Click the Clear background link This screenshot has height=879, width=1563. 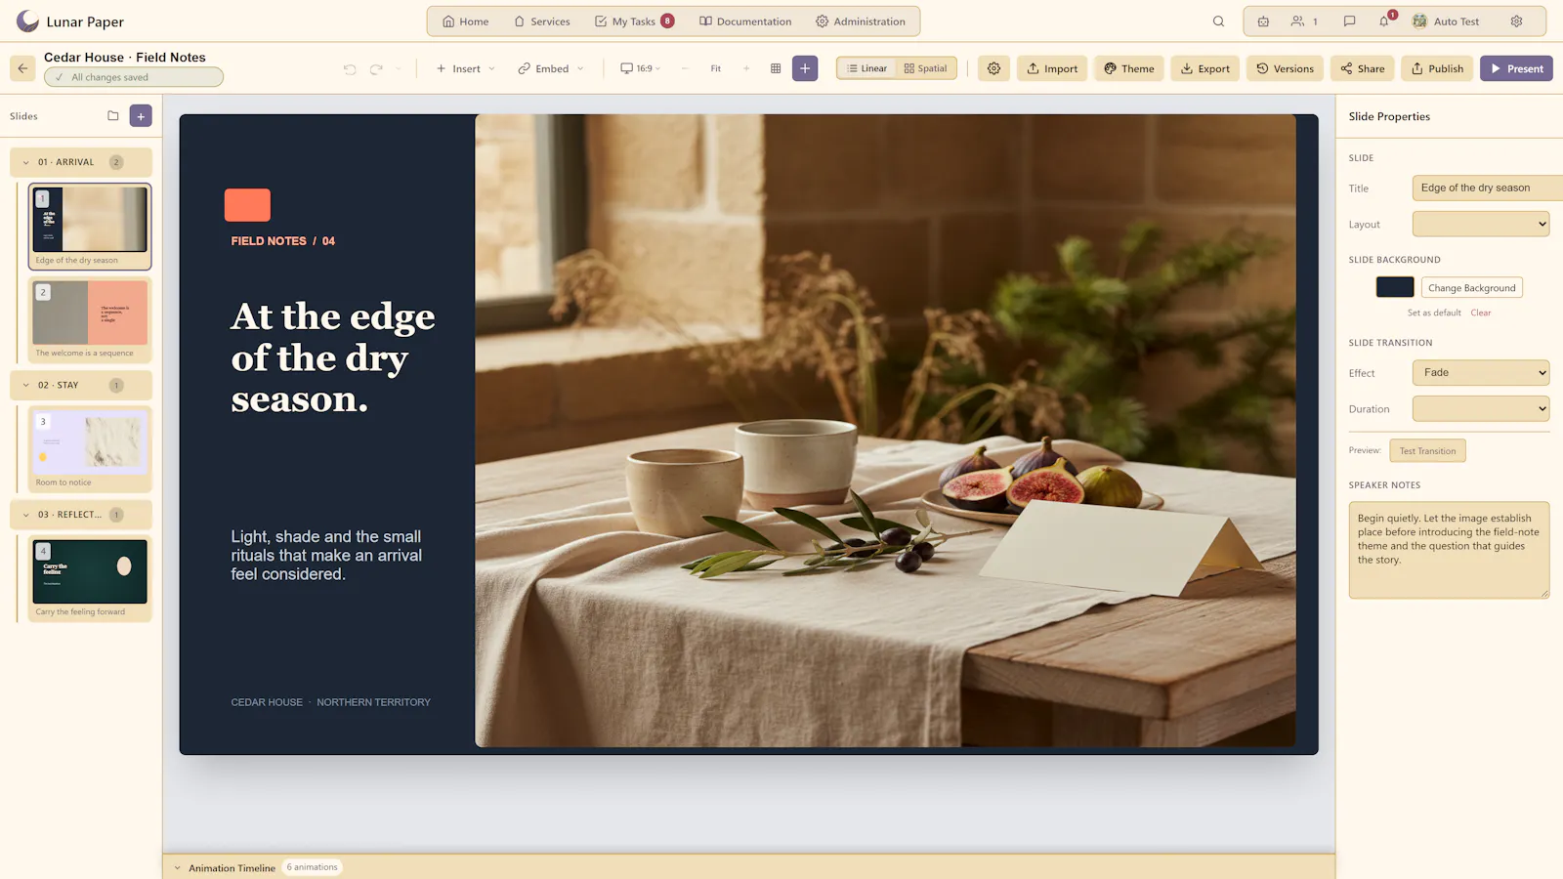(x=1481, y=314)
